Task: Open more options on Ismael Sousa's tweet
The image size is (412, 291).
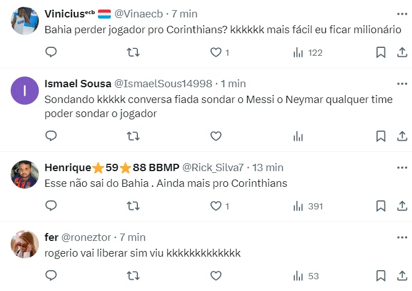Action: pyautogui.click(x=402, y=83)
